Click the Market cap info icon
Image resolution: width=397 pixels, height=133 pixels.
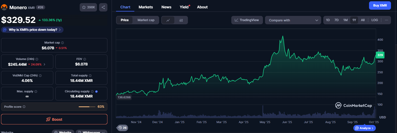point(62,43)
